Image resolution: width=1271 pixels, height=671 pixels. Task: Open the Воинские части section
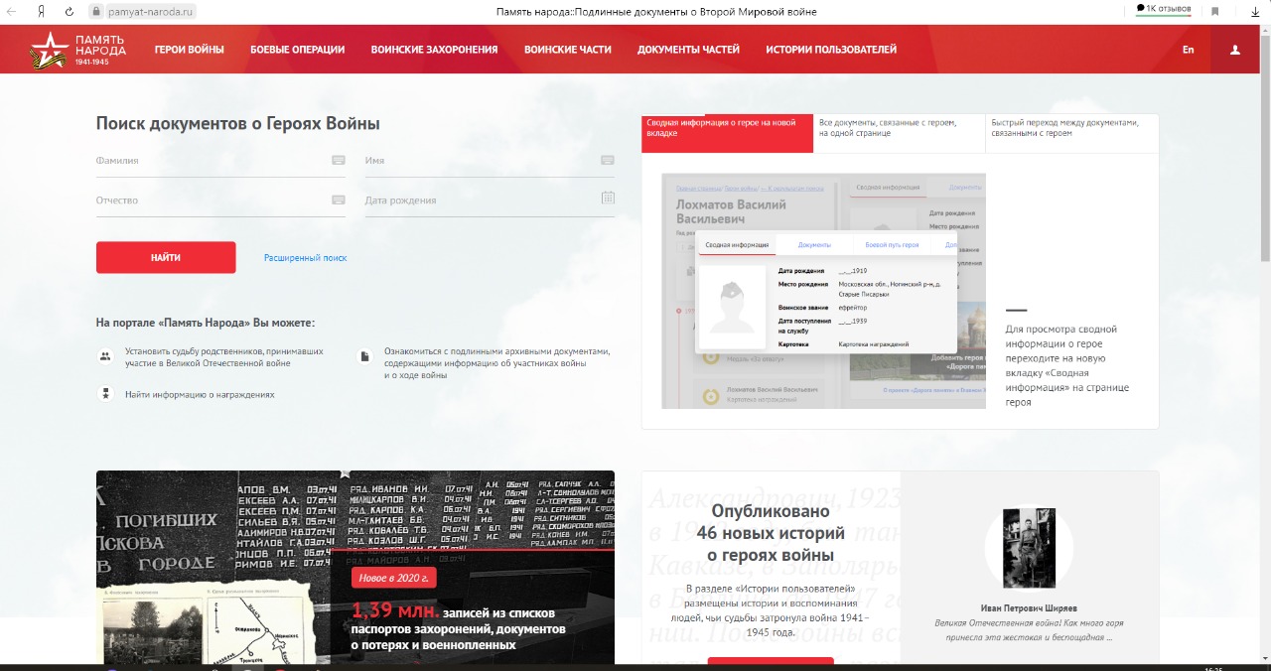click(568, 50)
